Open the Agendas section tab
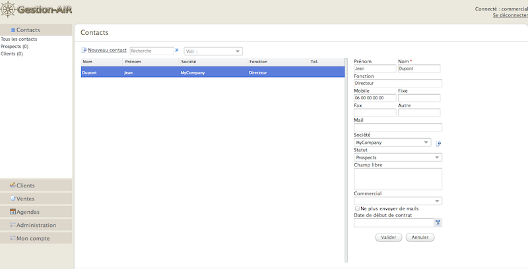Image resolution: width=528 pixels, height=269 pixels. (x=36, y=212)
